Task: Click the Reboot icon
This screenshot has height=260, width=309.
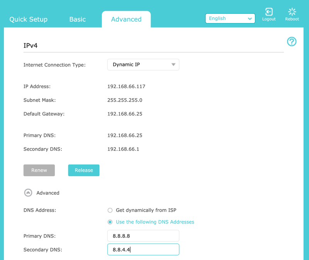Action: [x=292, y=12]
